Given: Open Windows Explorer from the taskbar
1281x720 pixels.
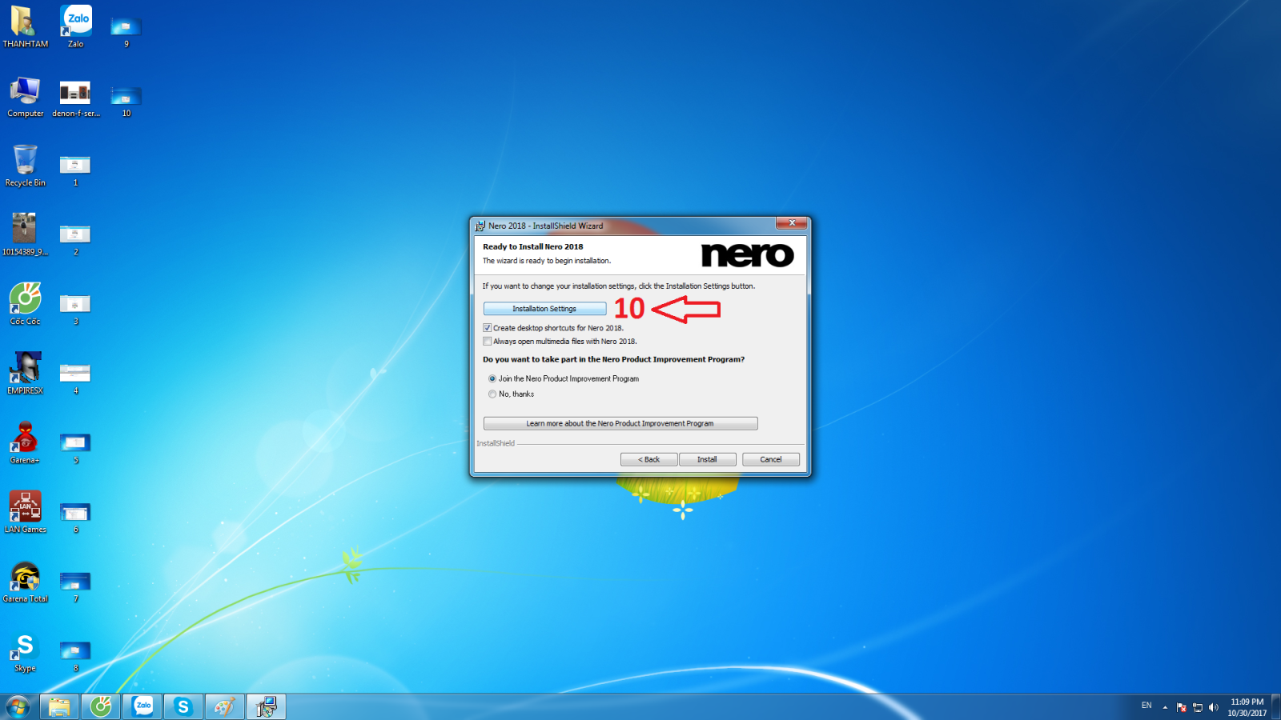Looking at the screenshot, I should pyautogui.click(x=59, y=706).
